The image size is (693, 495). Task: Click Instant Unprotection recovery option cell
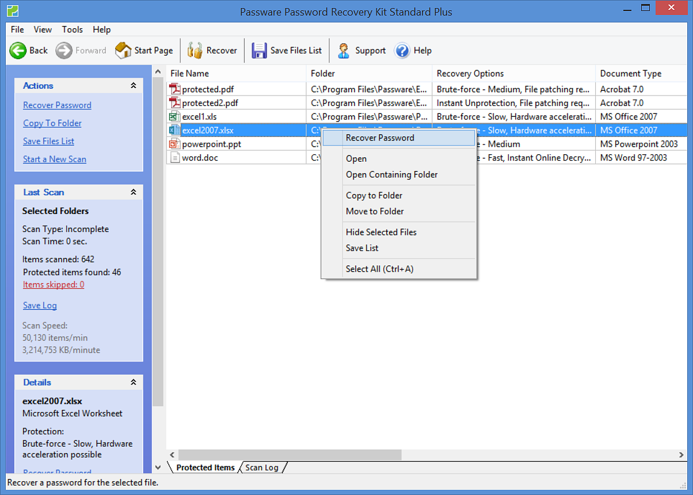coord(513,103)
